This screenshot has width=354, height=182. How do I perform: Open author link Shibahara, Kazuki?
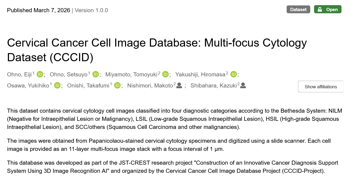tap(214, 86)
